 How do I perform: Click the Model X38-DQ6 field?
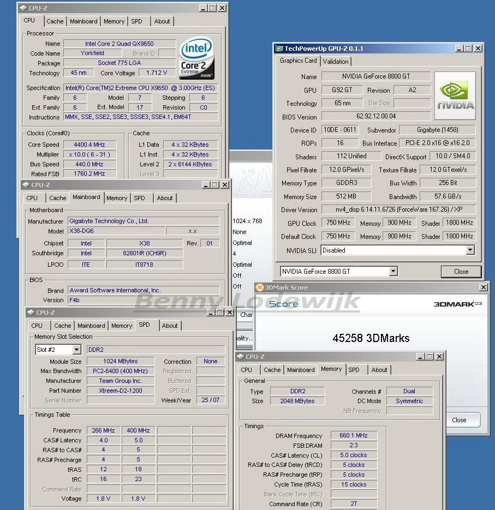click(116, 231)
